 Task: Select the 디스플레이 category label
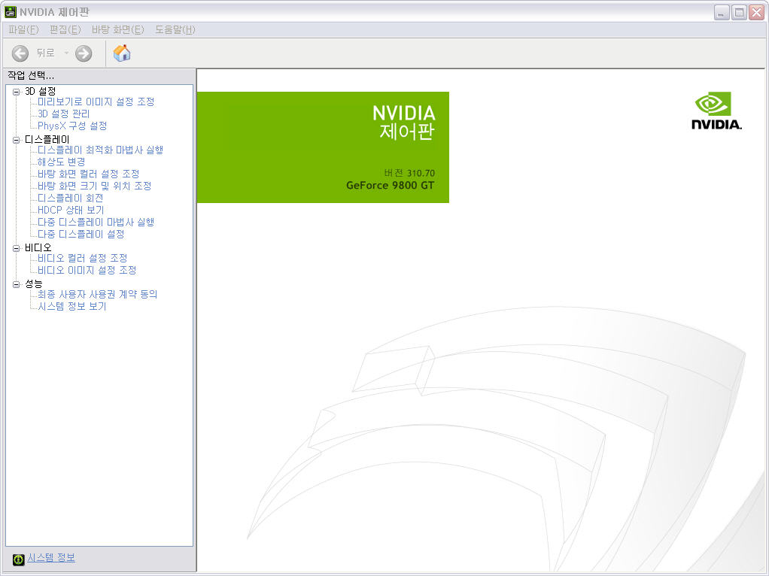click(47, 140)
